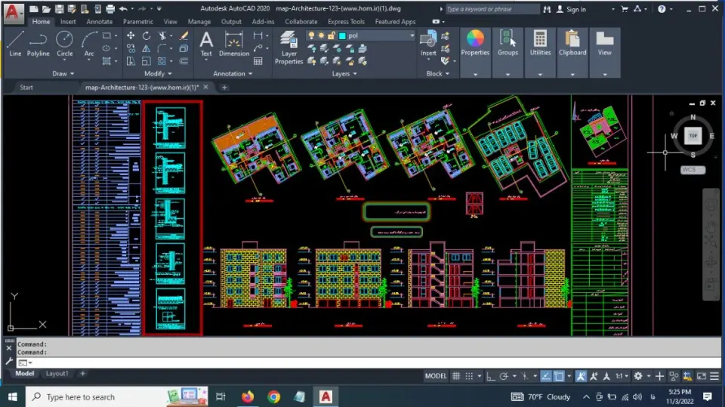Click the Erase tool icon
This screenshot has height=407, width=725.
click(184, 35)
